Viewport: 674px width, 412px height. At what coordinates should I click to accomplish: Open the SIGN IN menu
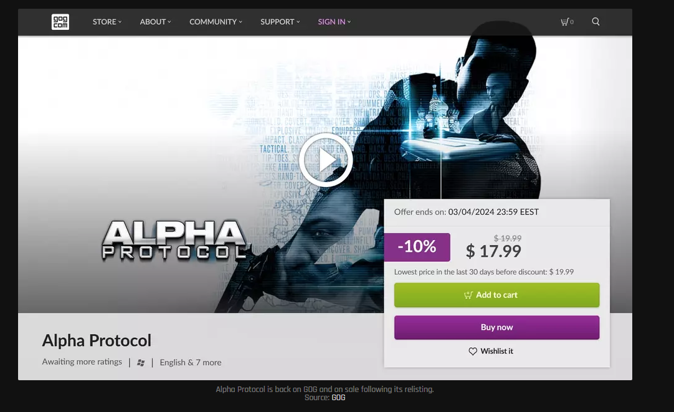pos(334,21)
